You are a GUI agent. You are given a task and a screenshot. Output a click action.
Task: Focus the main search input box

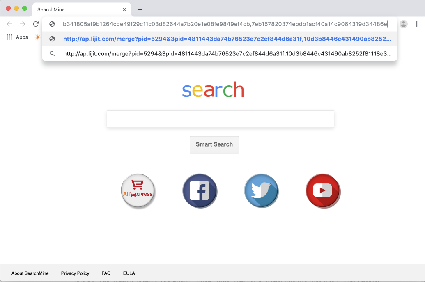[221, 119]
